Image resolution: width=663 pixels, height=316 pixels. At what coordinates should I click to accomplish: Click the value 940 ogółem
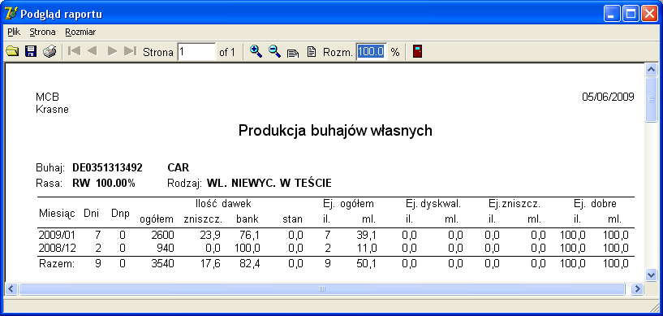(166, 248)
